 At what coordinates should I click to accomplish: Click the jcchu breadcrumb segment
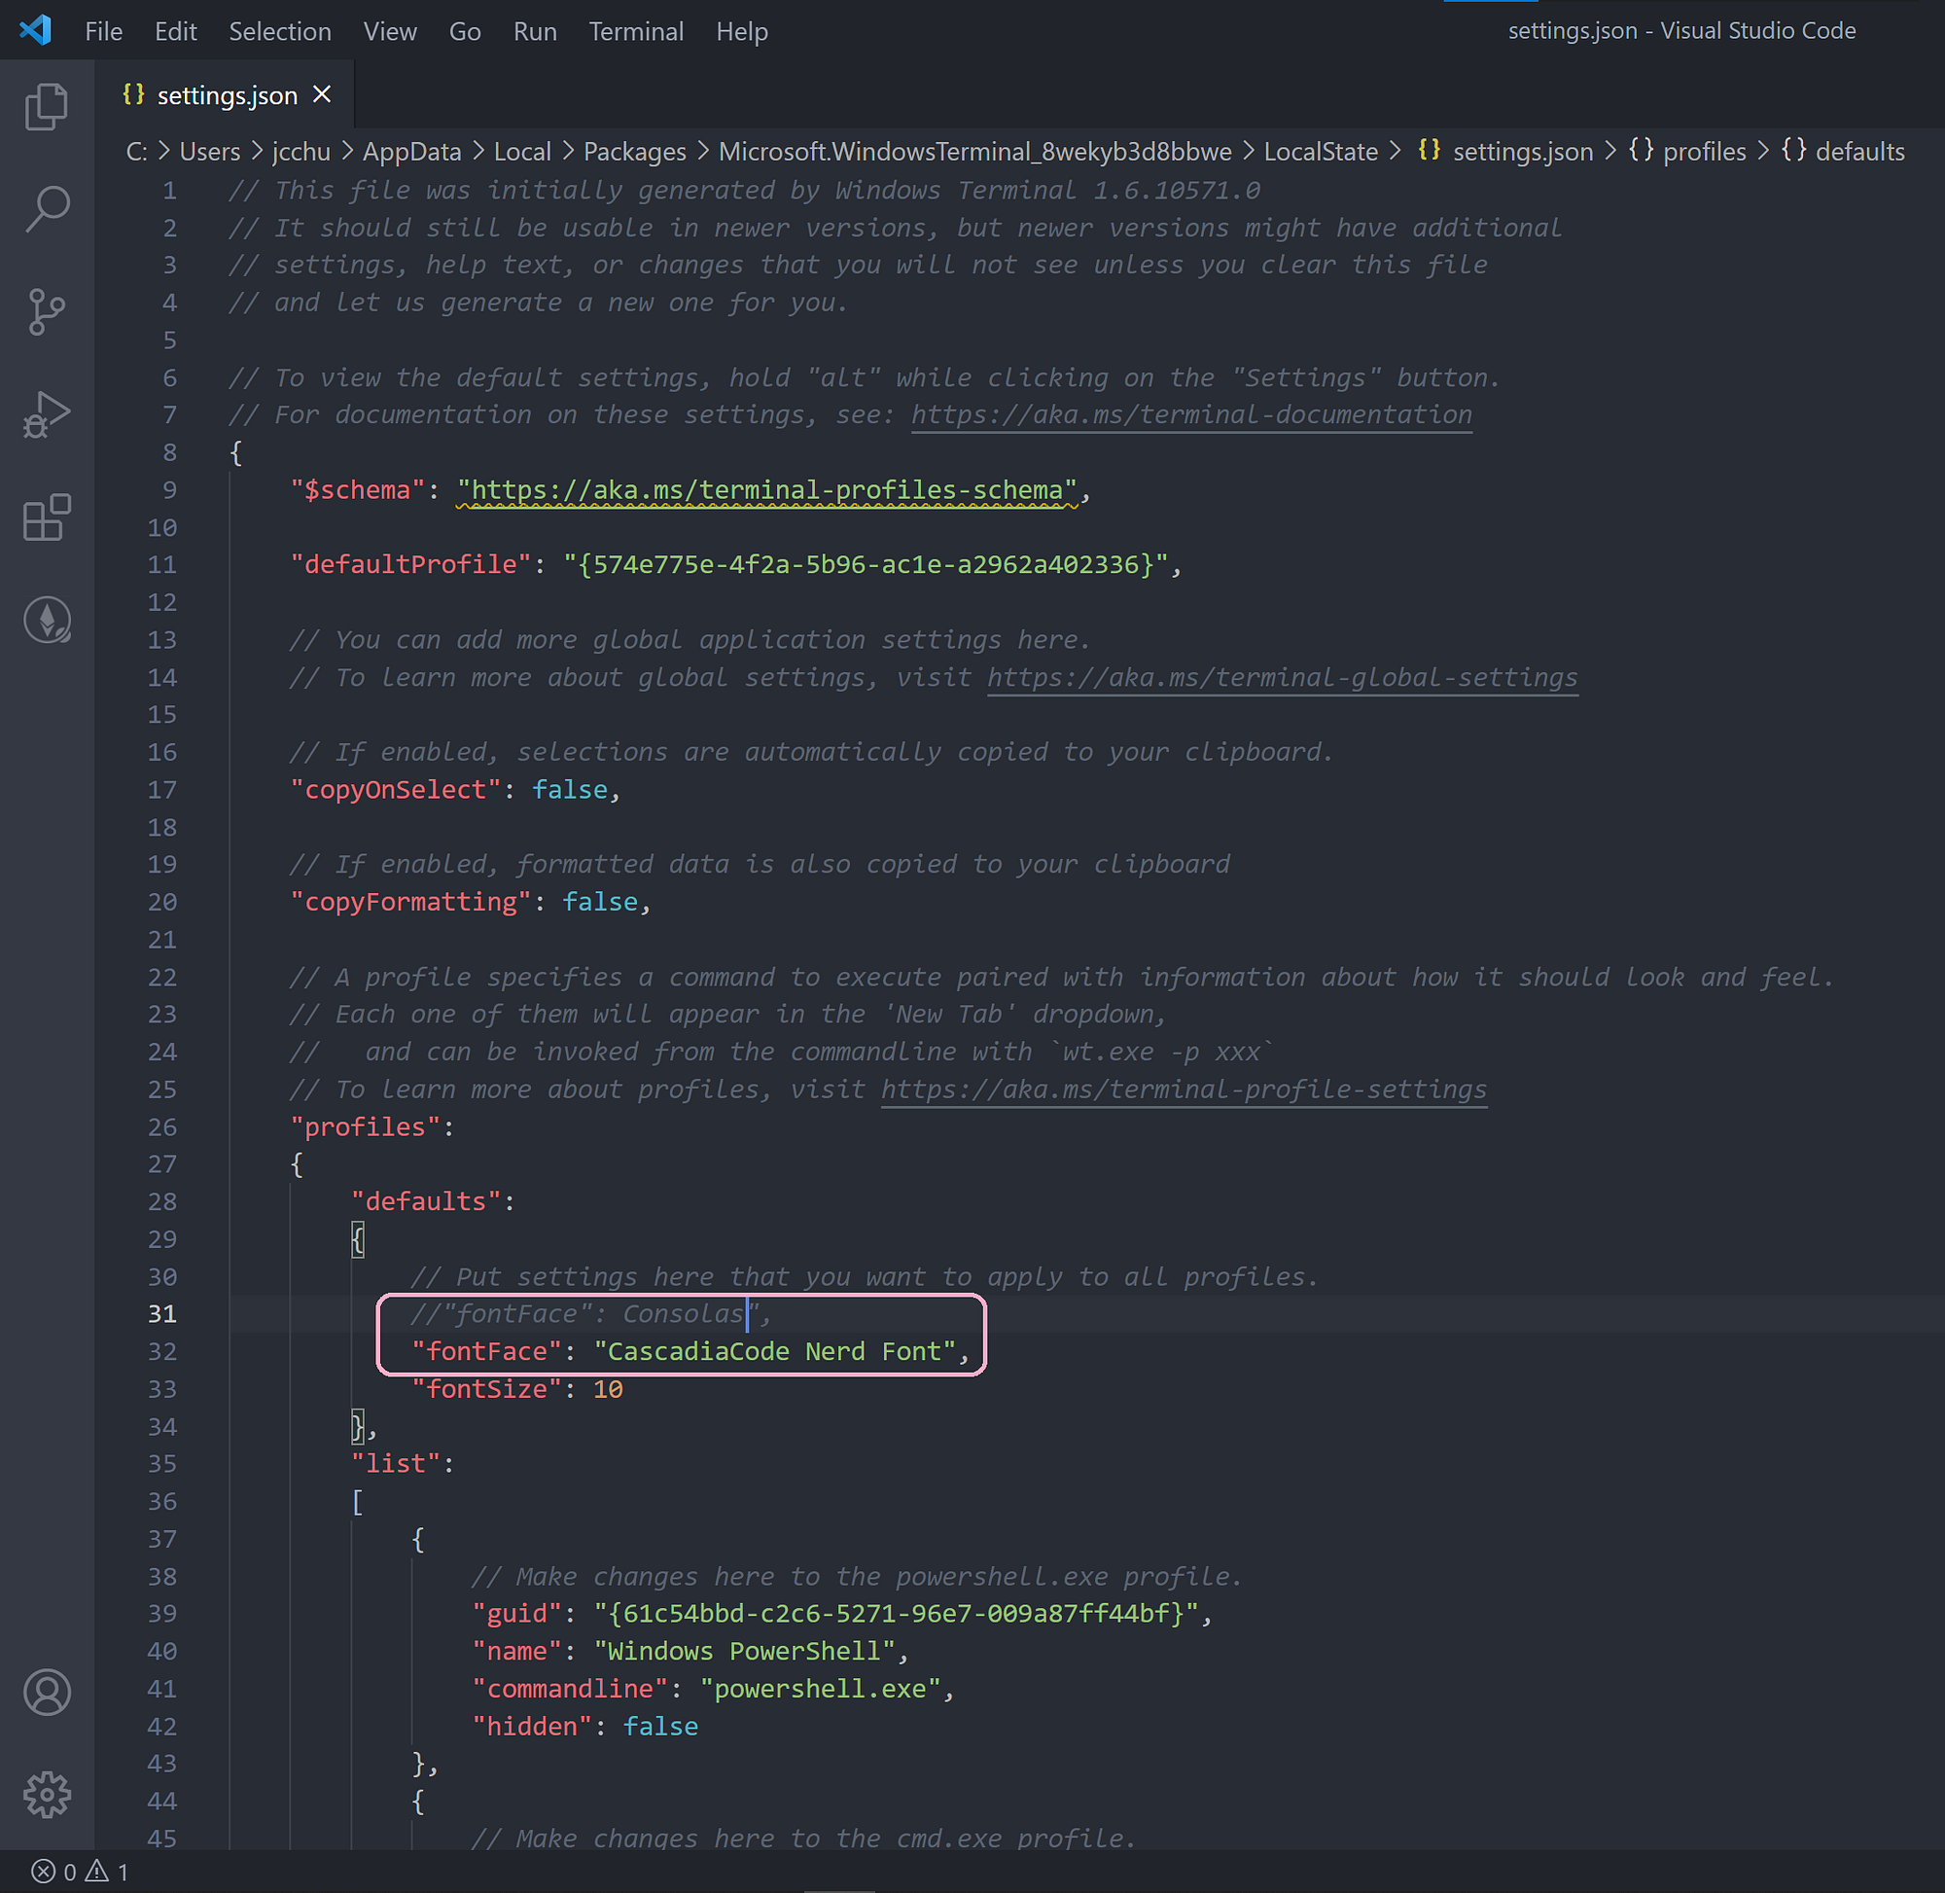click(x=301, y=151)
